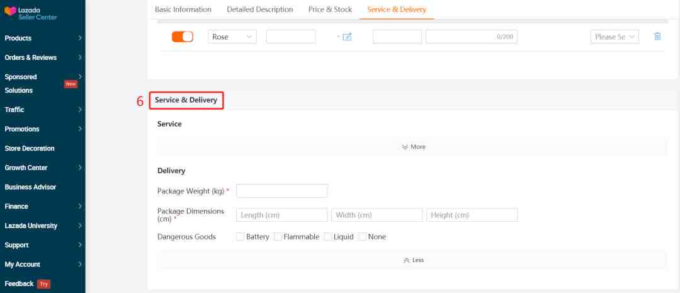Viewport: 680px width, 293px height.
Task: Delete the Rose variant row with trash icon
Action: click(x=657, y=37)
